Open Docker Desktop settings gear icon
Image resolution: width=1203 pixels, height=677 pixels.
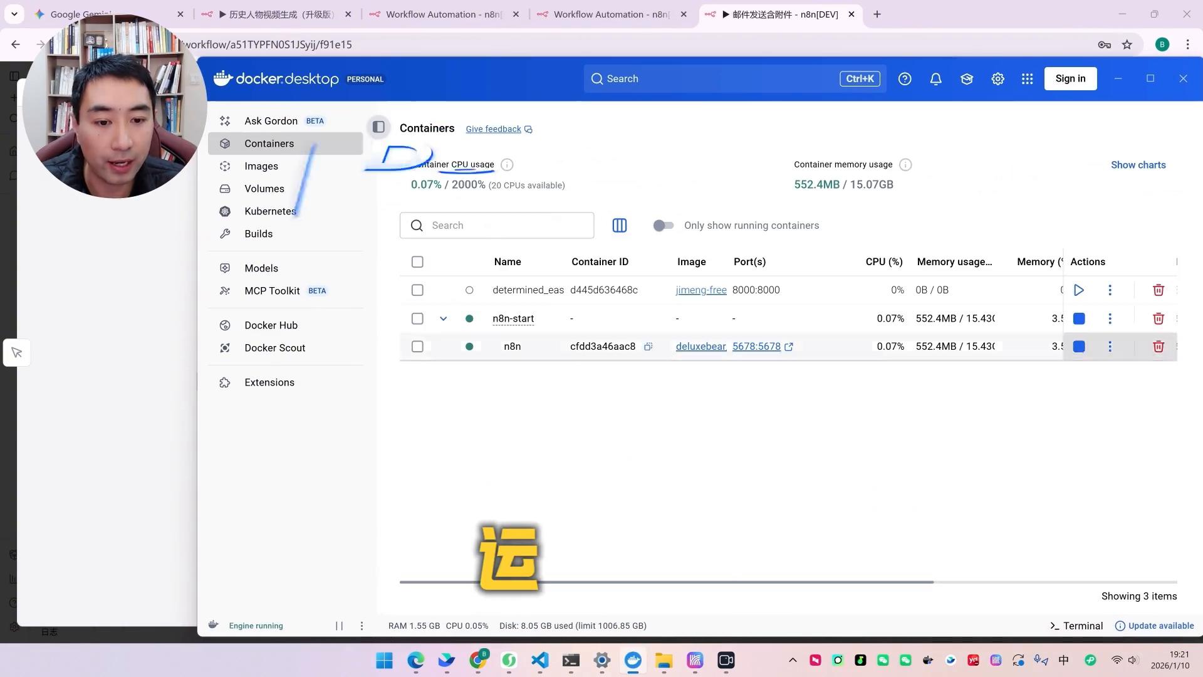click(997, 79)
